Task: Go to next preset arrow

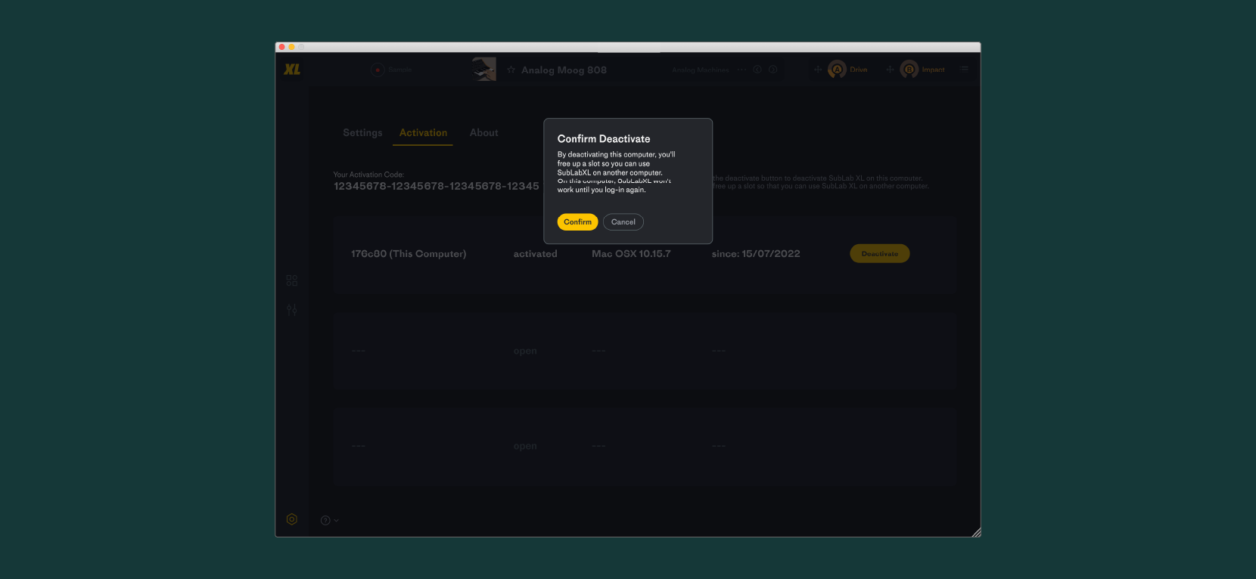Action: (773, 70)
